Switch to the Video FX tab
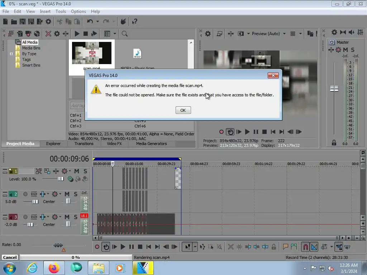 point(114,144)
